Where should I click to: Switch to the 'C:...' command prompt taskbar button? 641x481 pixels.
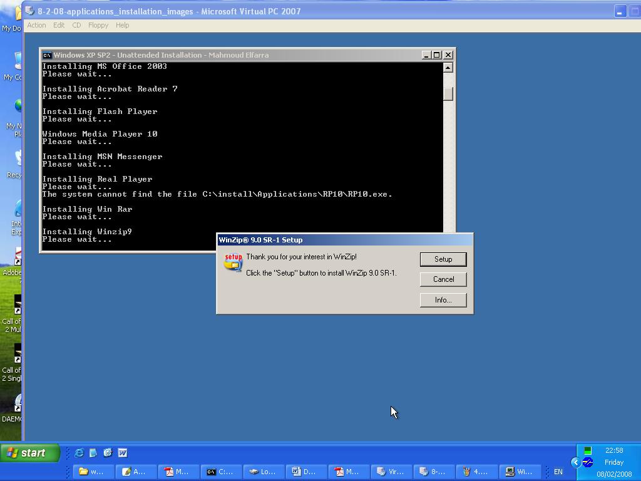222,472
